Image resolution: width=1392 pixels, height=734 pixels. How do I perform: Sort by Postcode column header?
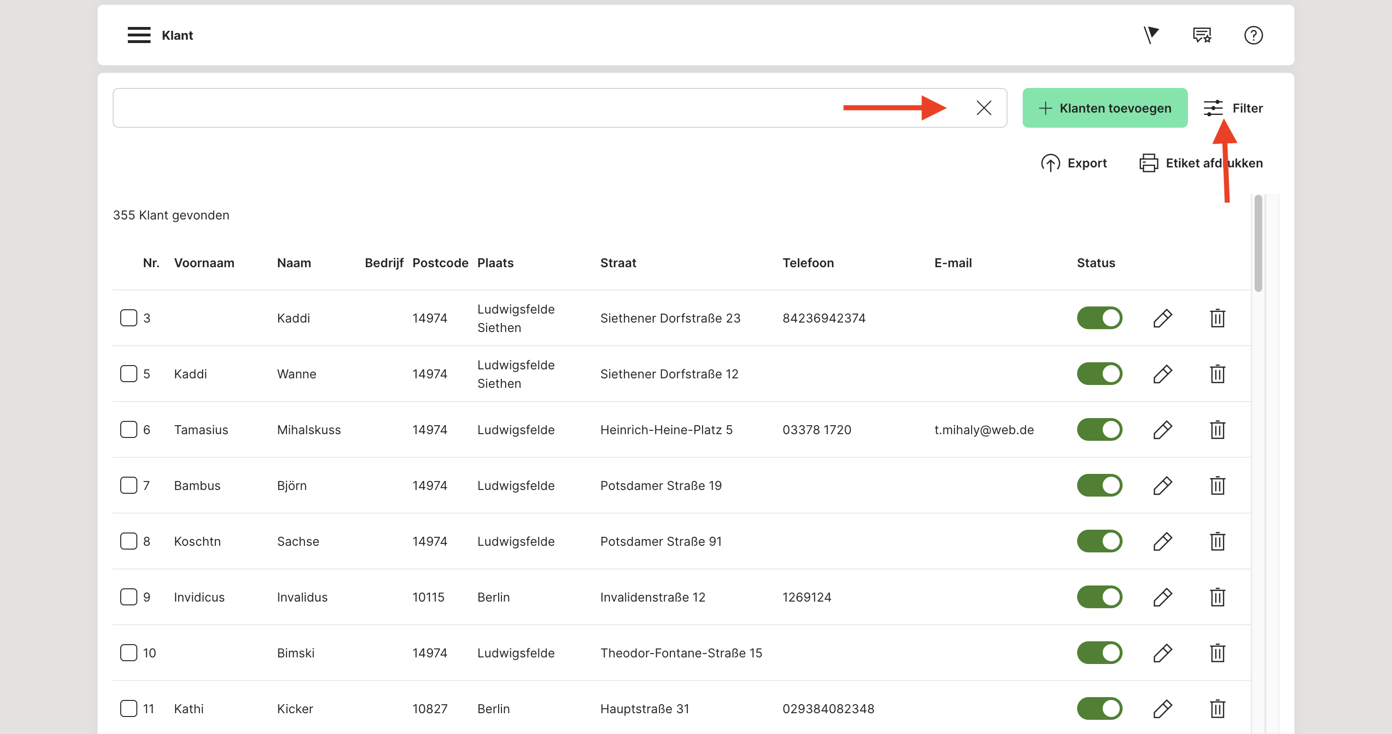pyautogui.click(x=440, y=263)
